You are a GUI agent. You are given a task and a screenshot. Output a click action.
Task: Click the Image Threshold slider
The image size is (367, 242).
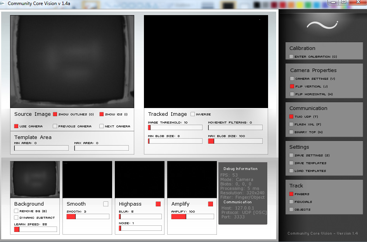[x=175, y=127]
